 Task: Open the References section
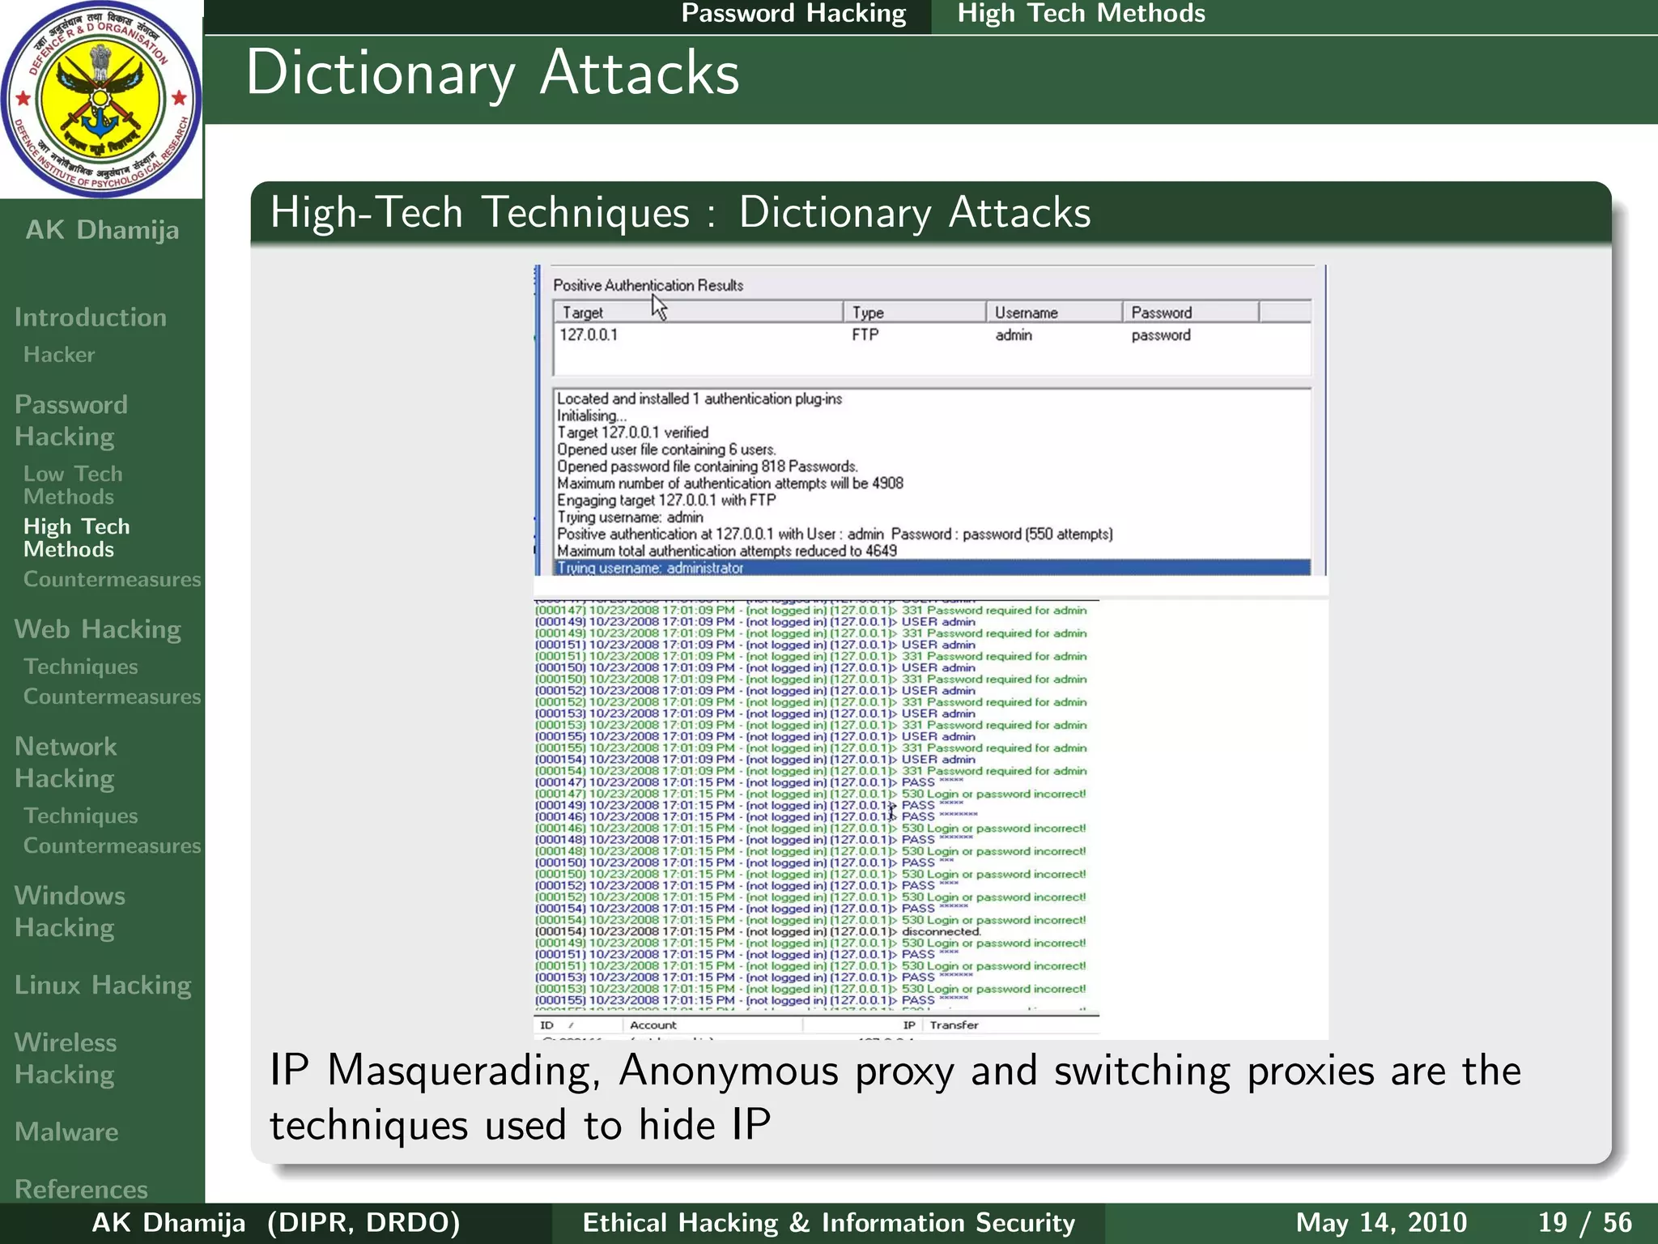click(81, 1188)
